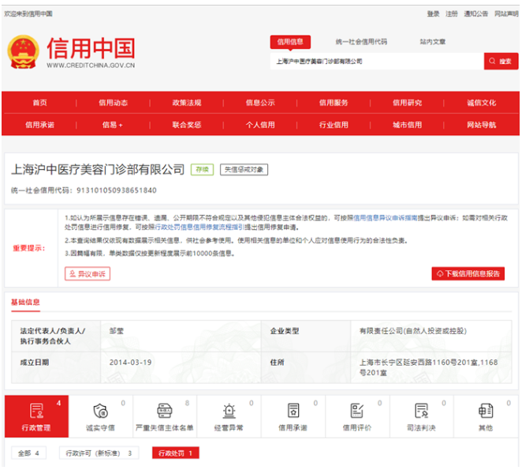Select the 信用信息 search tab
Screen dimensions: 522x470
[290, 42]
